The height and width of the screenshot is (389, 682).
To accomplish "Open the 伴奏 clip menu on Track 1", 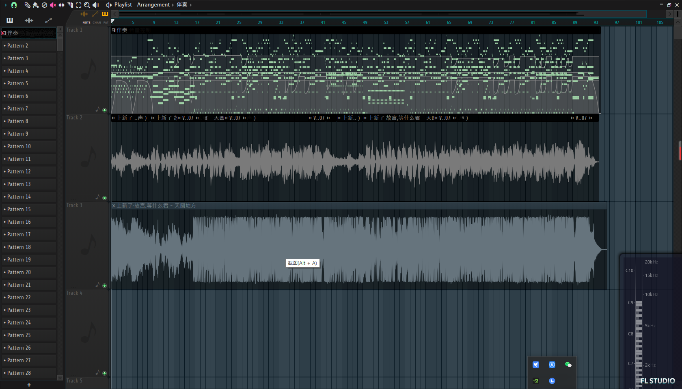I will (x=114, y=30).
